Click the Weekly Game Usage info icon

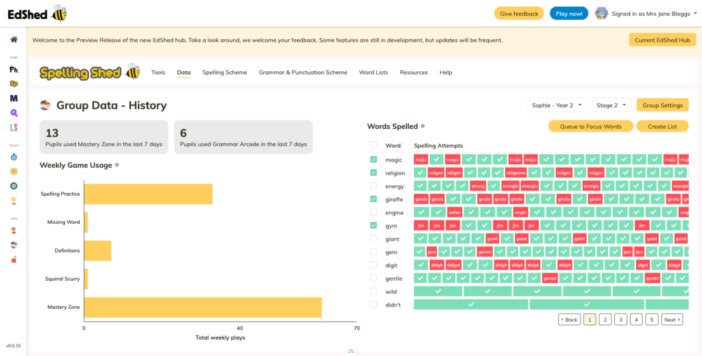click(117, 165)
